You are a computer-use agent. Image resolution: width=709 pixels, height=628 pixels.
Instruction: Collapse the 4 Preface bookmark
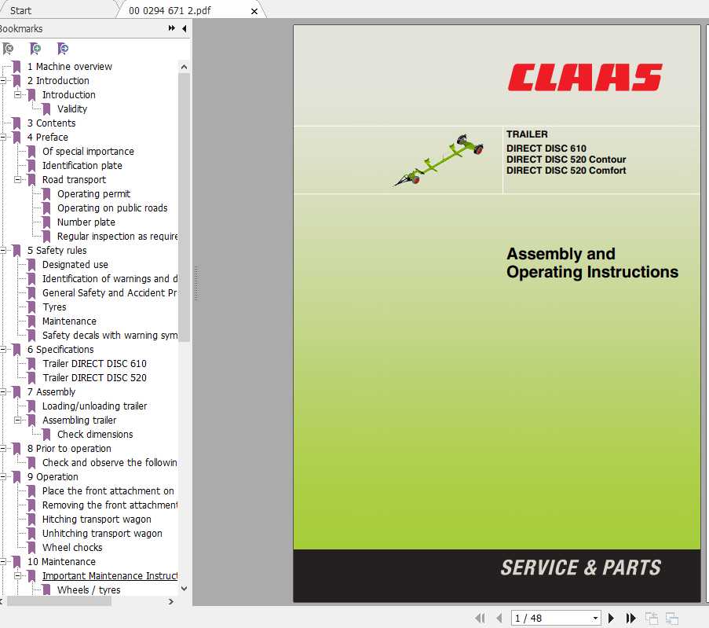[2, 138]
